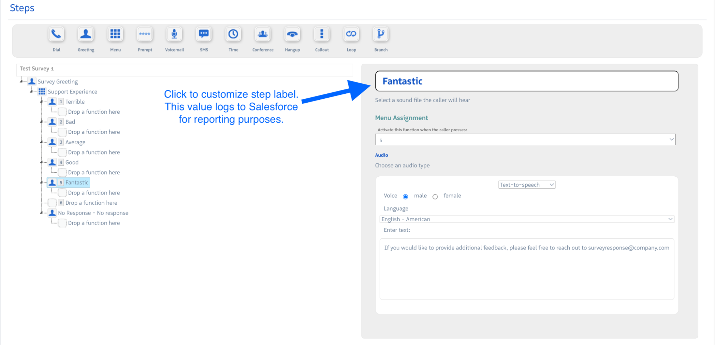Select the male voice radio button
Screen dimensions: 715x345
coord(405,197)
